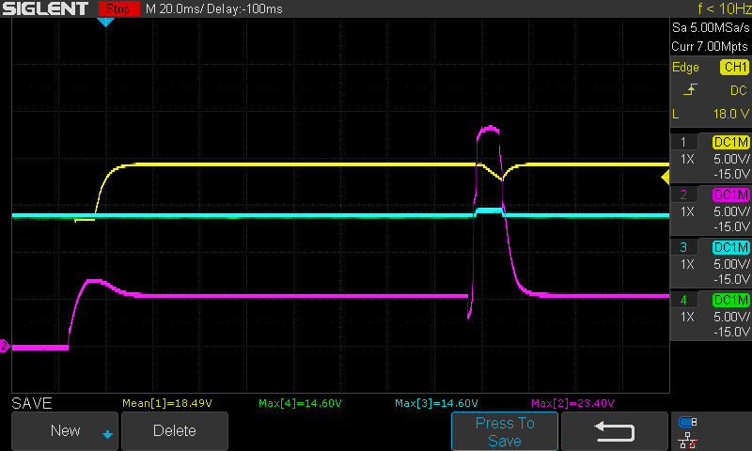Viewport: 752px width, 451px height.
Task: Click channel 2 -15.0V offset value
Action: point(731,226)
